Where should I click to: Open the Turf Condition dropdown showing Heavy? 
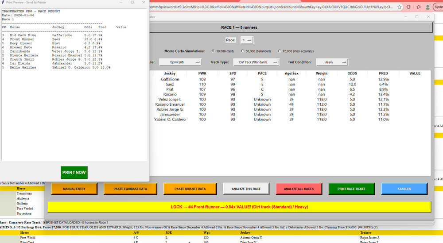pos(332,62)
